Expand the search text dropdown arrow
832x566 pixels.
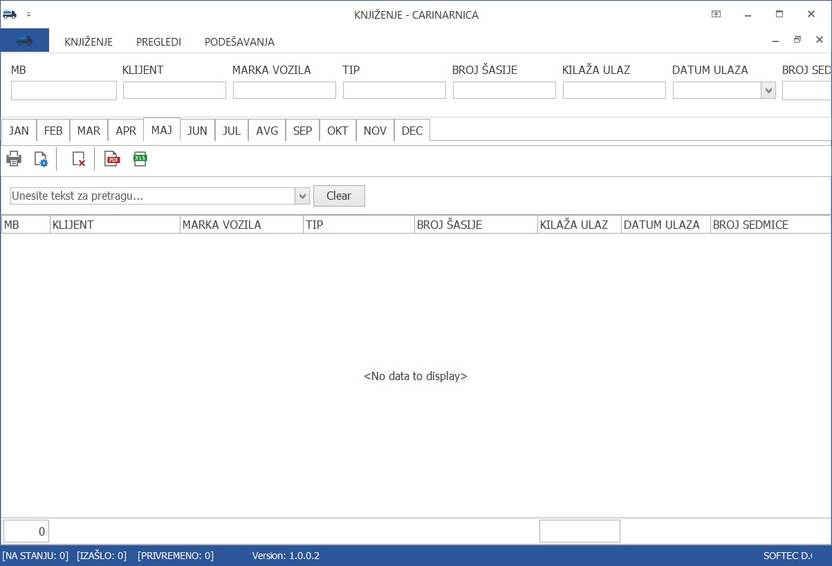point(302,196)
